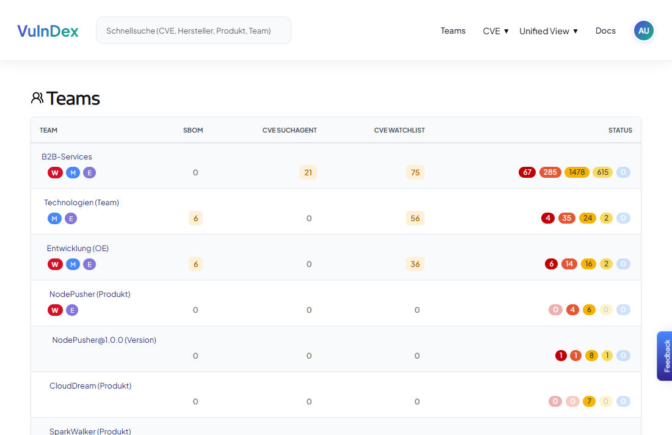Image resolution: width=672 pixels, height=435 pixels.
Task: Focus the Schnellsuche search field
Action: click(193, 31)
